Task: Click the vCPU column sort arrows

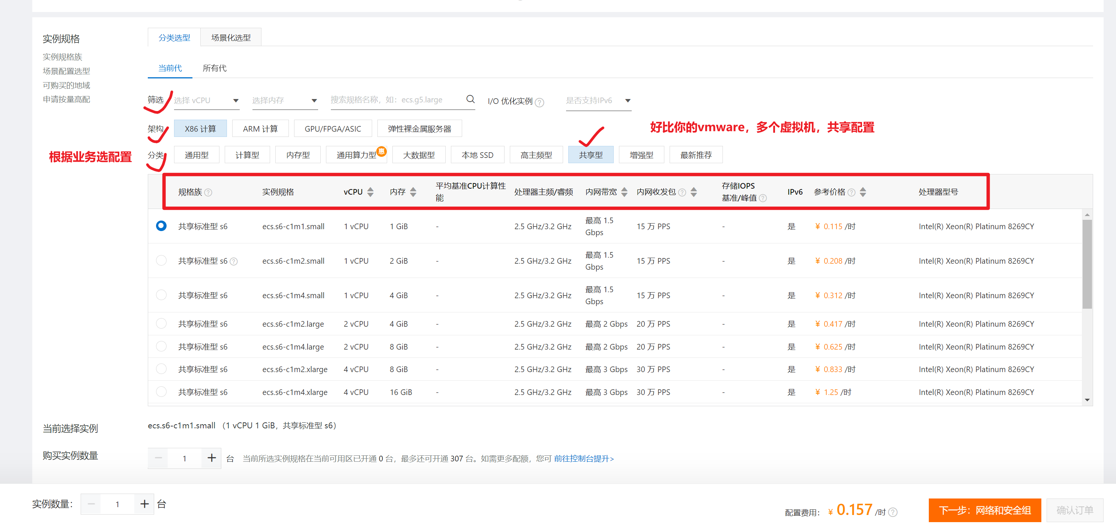Action: [x=370, y=192]
